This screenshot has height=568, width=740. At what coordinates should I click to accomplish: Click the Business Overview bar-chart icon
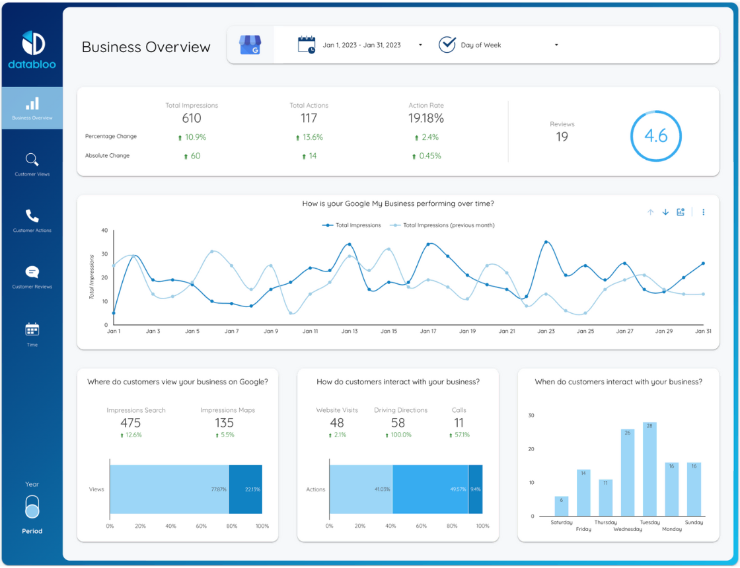pos(32,103)
